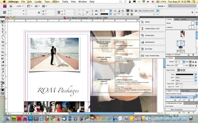Open the File menu
Screen dimensions: 198x123
pyautogui.click(x=23, y=2)
